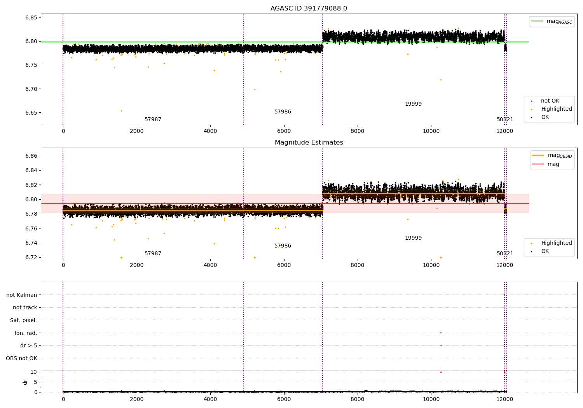
Task: Click the 6.72 y-axis tick label
Action: click(x=31, y=258)
